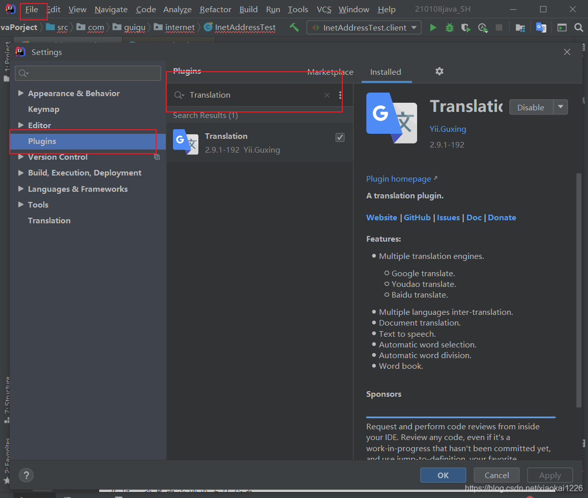Open the Tools menu

pyautogui.click(x=298, y=9)
